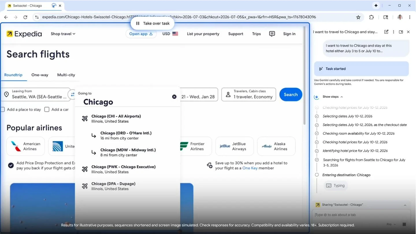Viewport: 416px width, 234px height.
Task: Check the Add a place to stay box
Action: [3, 109]
